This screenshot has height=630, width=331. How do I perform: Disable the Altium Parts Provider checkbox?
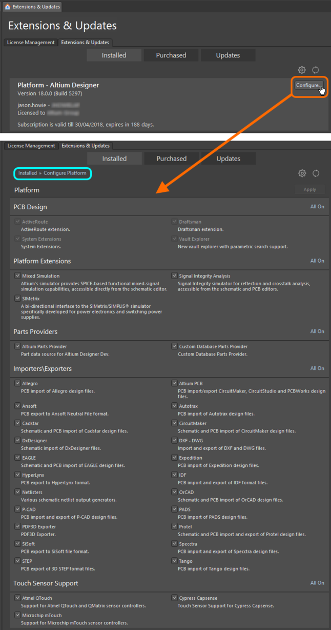tap(17, 346)
